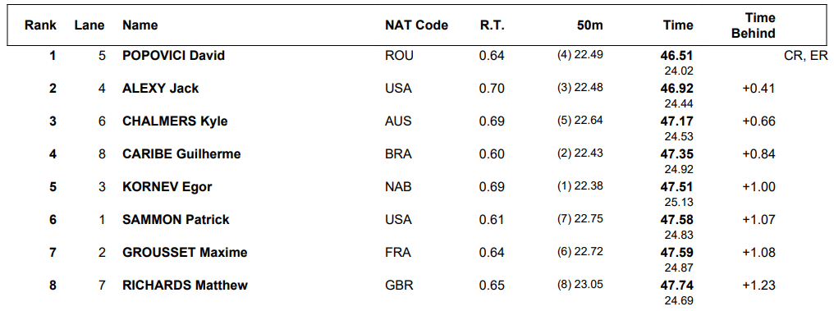
Task: Click the Time column header
Action: (x=678, y=25)
